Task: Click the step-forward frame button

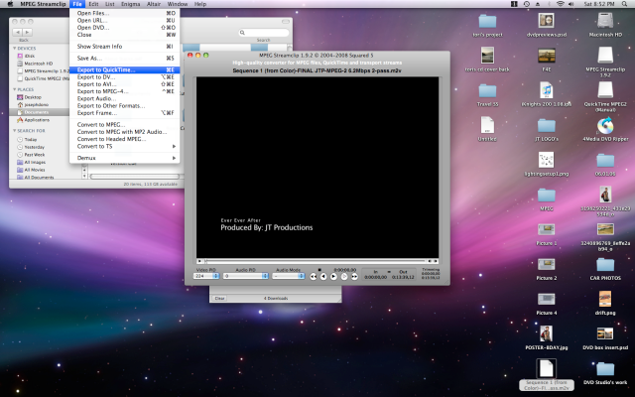Action: [x=344, y=277]
